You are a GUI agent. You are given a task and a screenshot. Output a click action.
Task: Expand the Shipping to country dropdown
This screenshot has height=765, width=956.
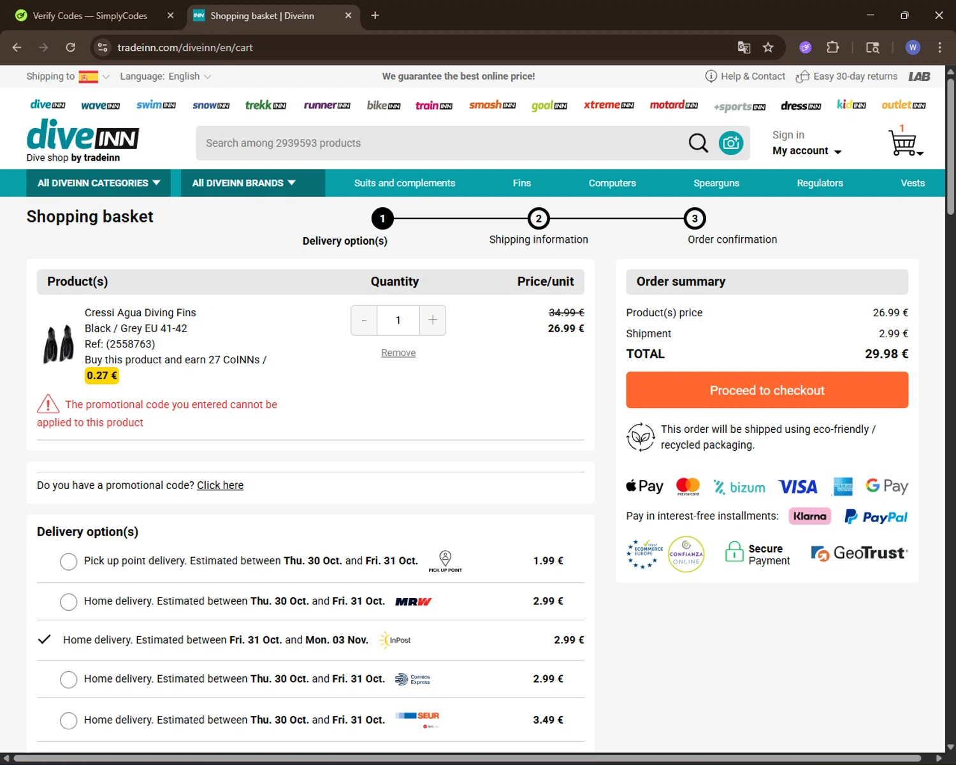click(94, 76)
